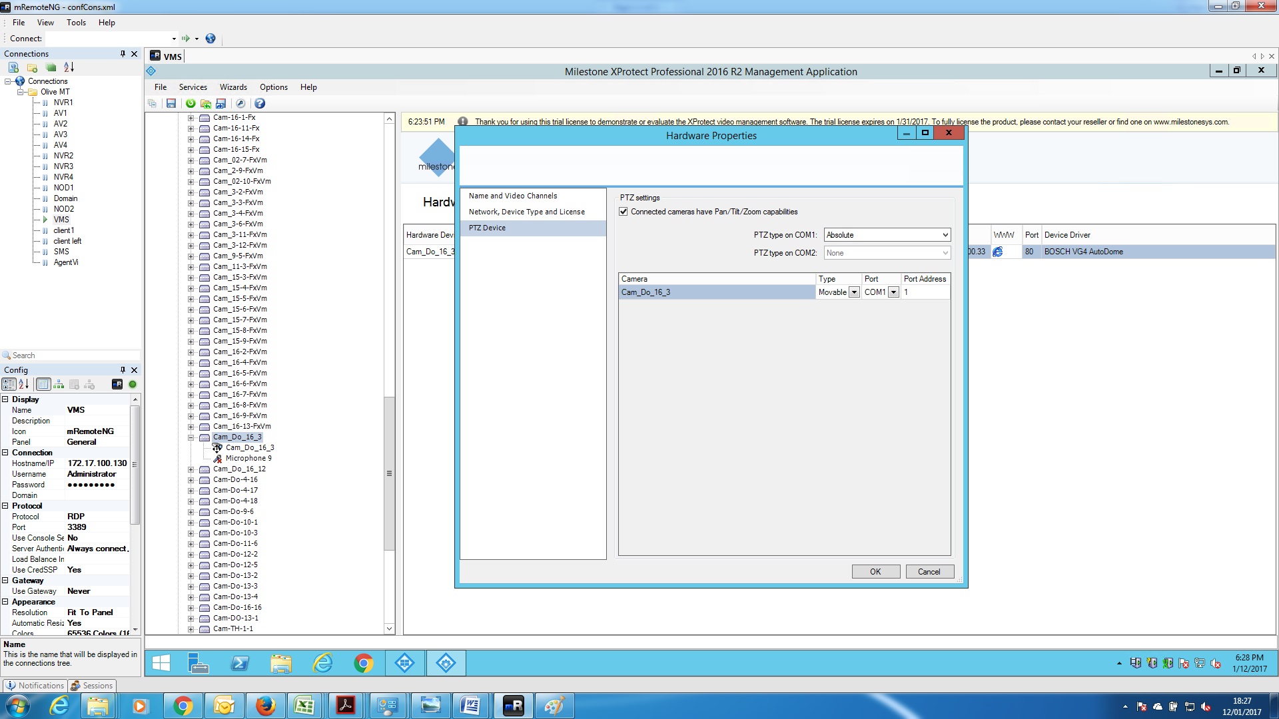This screenshot has width=1279, height=719.
Task: Click the Inheritance icon in Config toolbar
Action: pos(59,384)
